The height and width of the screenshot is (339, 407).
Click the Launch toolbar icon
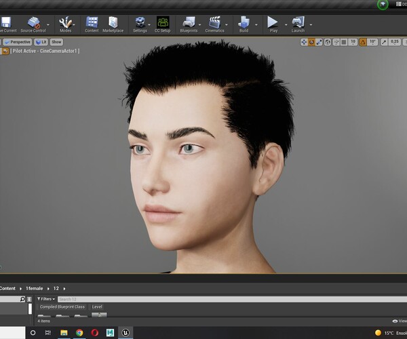[x=298, y=22]
